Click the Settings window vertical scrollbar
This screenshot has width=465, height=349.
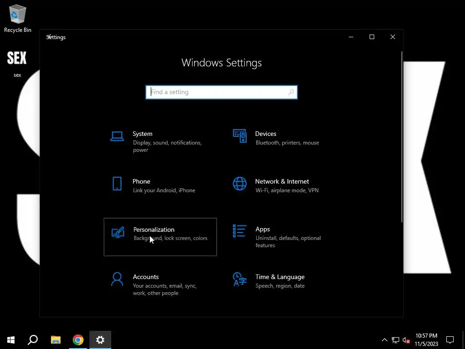point(402,136)
